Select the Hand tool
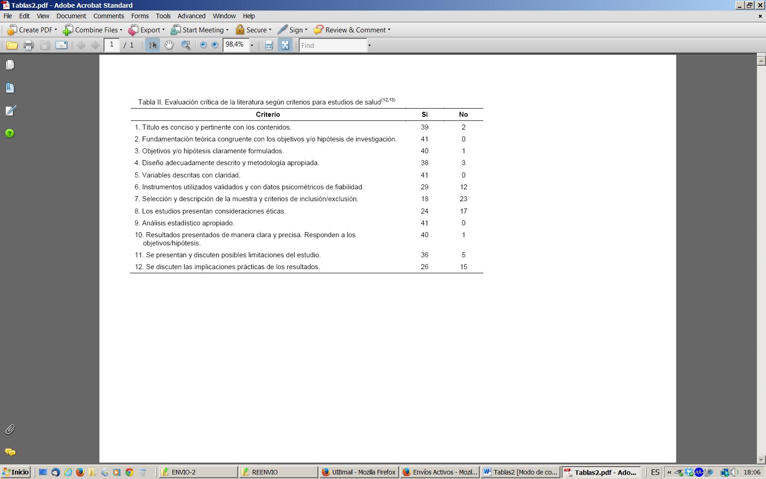The width and height of the screenshot is (766, 479). click(x=169, y=45)
